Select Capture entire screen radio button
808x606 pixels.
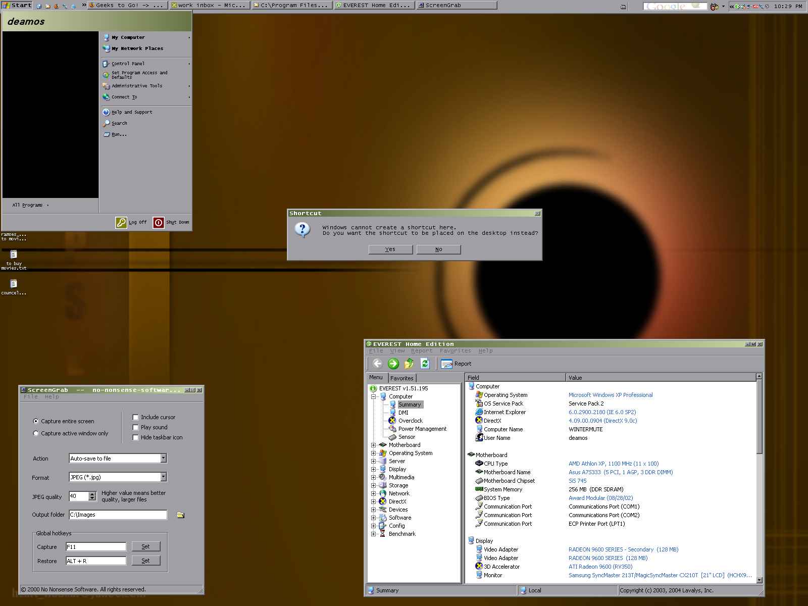tap(35, 421)
